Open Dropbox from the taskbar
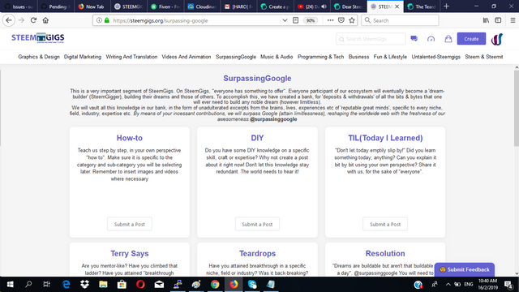 84,285
